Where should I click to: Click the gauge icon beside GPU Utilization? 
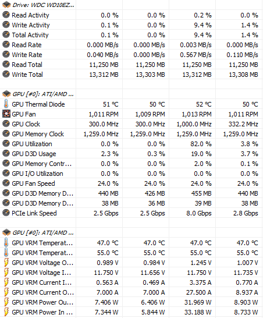[6, 144]
